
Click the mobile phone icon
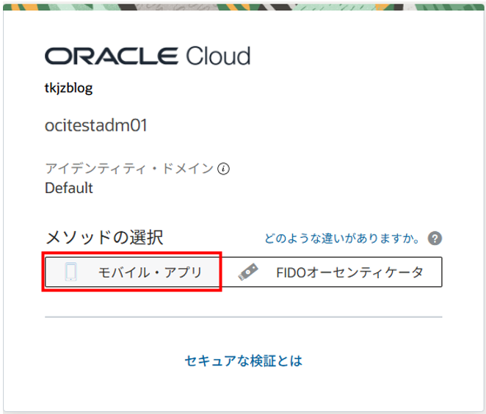coord(71,272)
